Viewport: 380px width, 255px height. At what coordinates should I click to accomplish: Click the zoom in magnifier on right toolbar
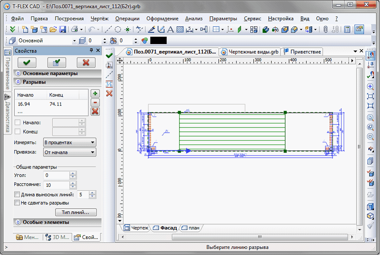(370, 86)
